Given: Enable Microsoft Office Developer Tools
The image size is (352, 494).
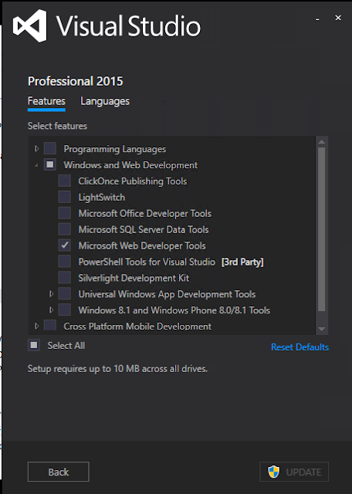Looking at the screenshot, I should (x=65, y=213).
